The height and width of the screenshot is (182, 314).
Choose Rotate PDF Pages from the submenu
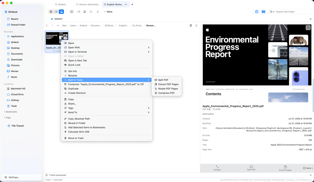167,89
